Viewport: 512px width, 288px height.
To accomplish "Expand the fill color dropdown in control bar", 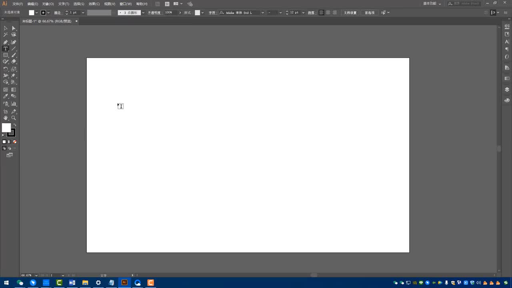I will 37,13.
